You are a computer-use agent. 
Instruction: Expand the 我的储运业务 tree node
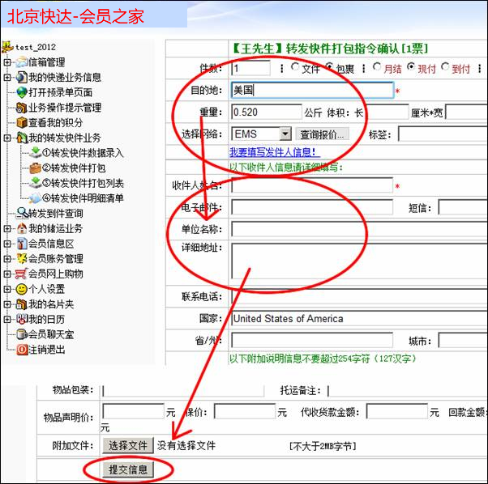point(7,229)
